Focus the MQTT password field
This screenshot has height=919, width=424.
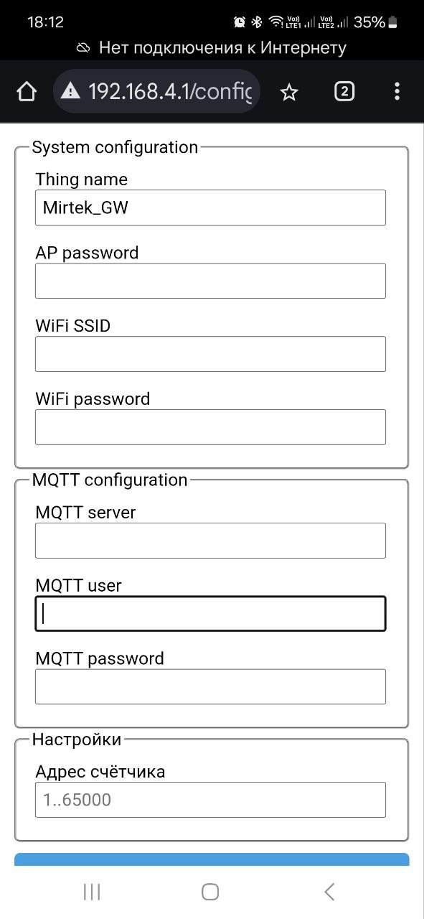[210, 686]
